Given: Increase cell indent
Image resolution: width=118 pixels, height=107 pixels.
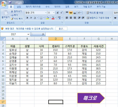Looking at the screenshot, I should point(83,18).
